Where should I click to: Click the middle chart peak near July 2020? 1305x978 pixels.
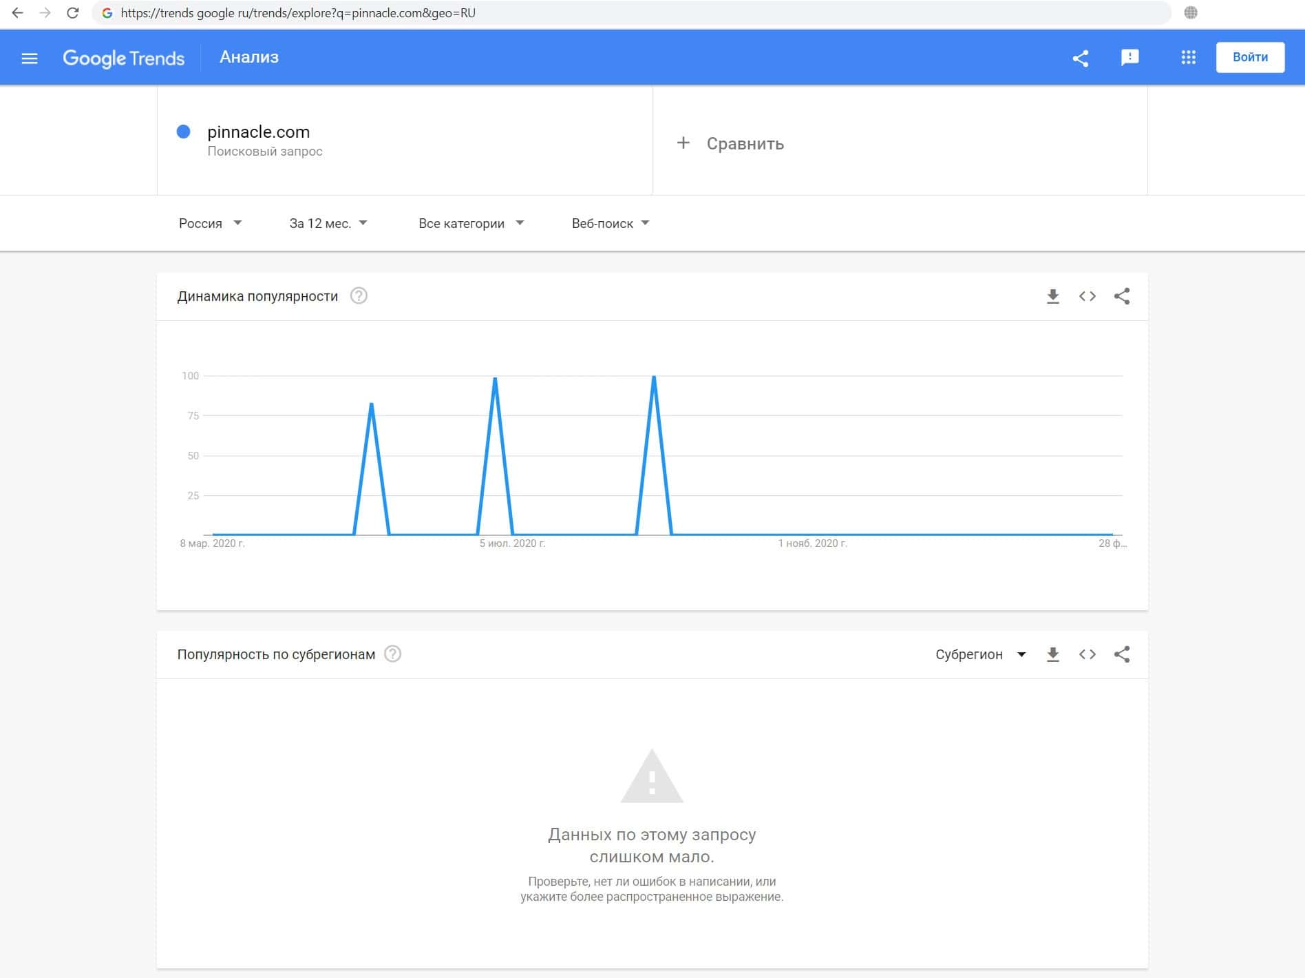pos(496,379)
